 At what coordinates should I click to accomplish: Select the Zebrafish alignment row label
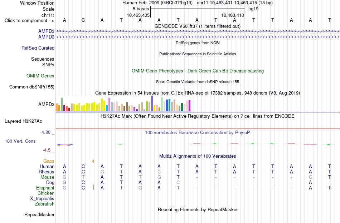[x=45, y=204]
